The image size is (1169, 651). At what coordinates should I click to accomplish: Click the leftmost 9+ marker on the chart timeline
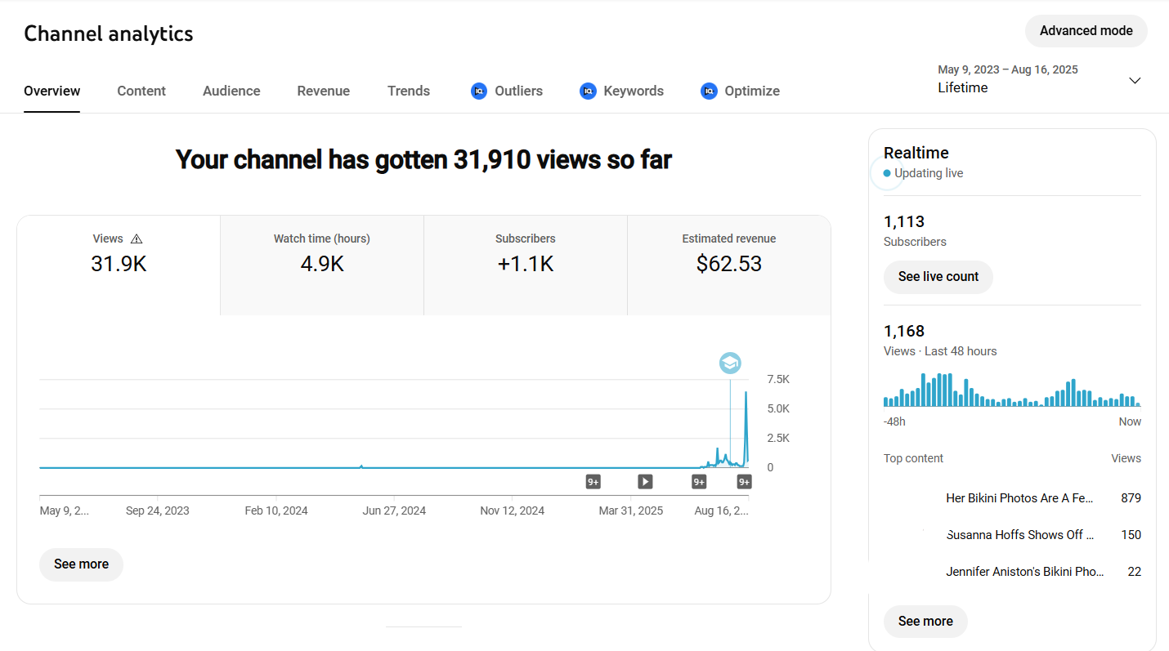tap(593, 482)
